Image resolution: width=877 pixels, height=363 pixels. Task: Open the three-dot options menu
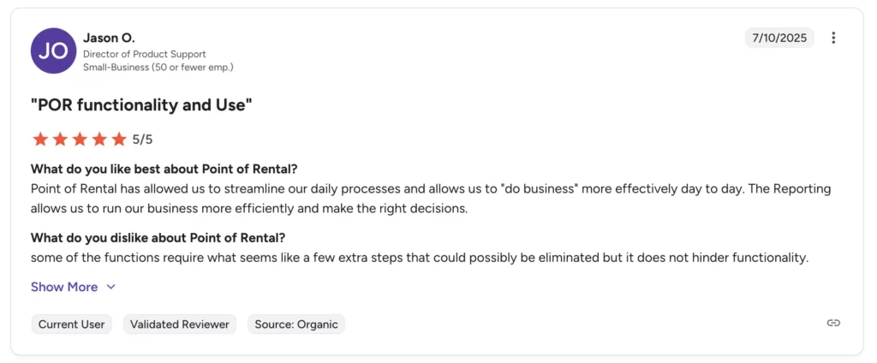click(x=833, y=38)
